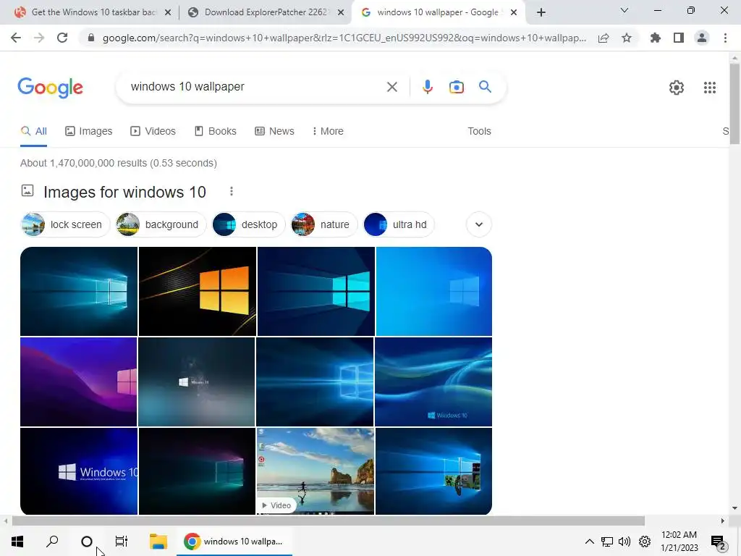The width and height of the screenshot is (741, 556).
Task: Click the Google logo
Action: click(x=50, y=88)
